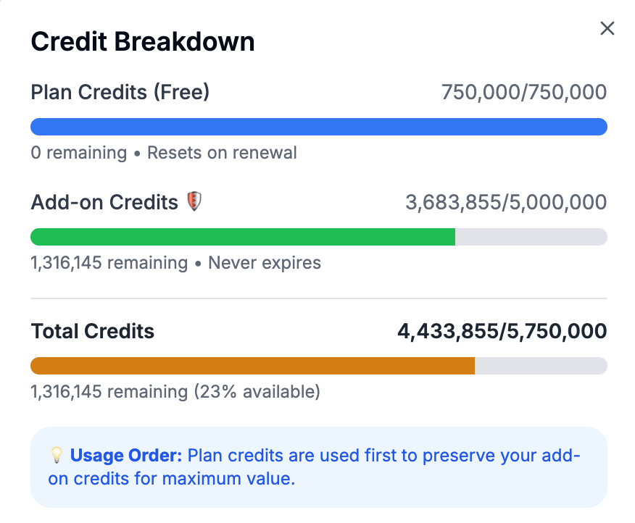635x523 pixels.
Task: Click the Total Credits label
Action: tap(93, 332)
